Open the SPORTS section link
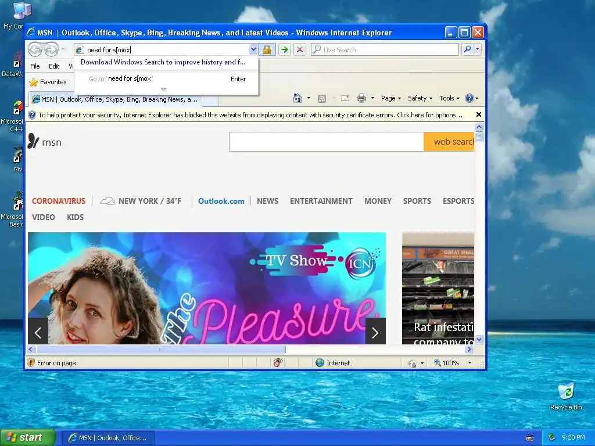Screen dimensions: 595x446 pyautogui.click(x=417, y=201)
